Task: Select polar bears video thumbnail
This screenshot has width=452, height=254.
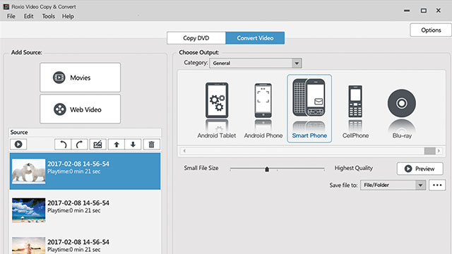Action: pyautogui.click(x=28, y=171)
